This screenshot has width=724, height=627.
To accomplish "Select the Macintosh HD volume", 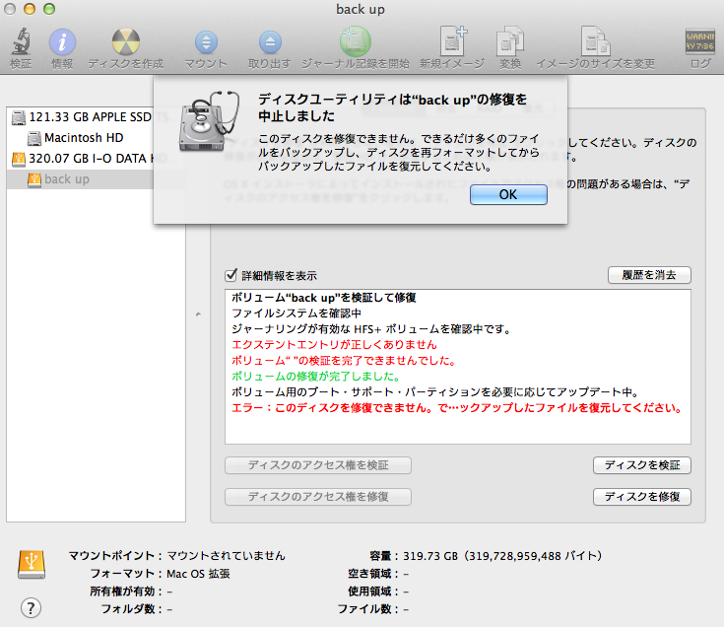I will [83, 138].
